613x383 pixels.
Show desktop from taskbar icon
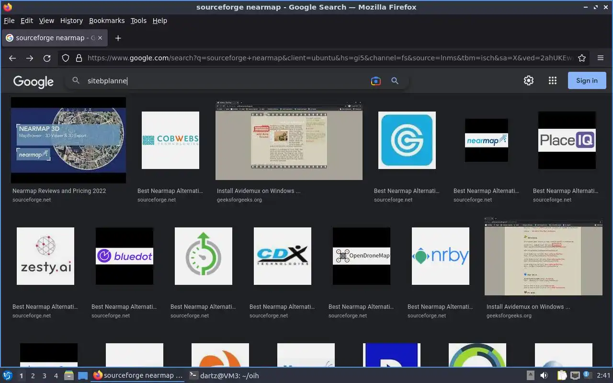pyautogui.click(x=83, y=375)
